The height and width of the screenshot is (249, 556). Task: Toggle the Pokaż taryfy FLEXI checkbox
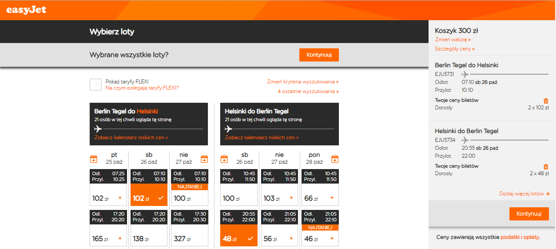point(95,84)
